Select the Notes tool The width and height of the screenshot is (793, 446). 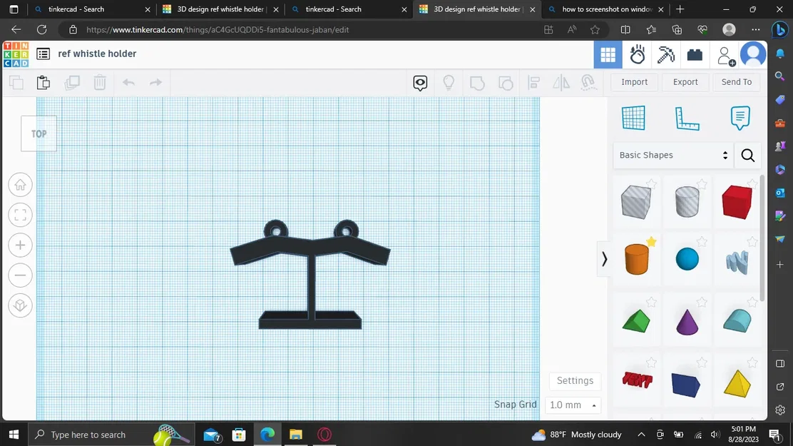point(740,118)
